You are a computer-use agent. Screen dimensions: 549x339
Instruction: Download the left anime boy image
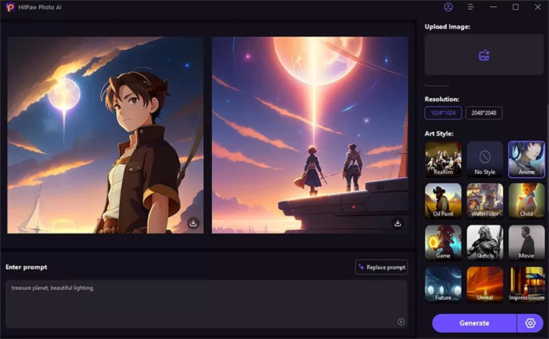point(193,223)
